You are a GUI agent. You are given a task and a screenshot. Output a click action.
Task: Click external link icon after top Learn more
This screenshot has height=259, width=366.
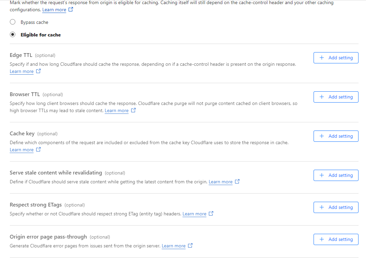point(71,10)
